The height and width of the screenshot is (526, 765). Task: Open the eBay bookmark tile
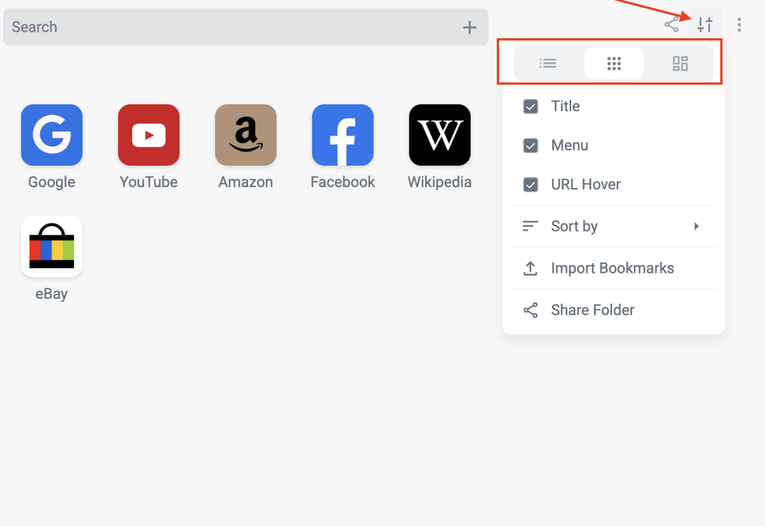(x=52, y=247)
